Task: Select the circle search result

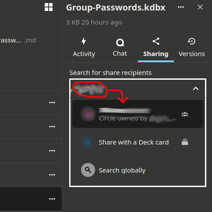Action: pos(138,114)
